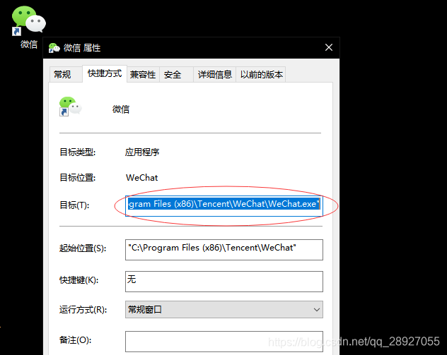447x355 pixels.
Task: Go to the 安全 tab
Action: tap(176, 75)
